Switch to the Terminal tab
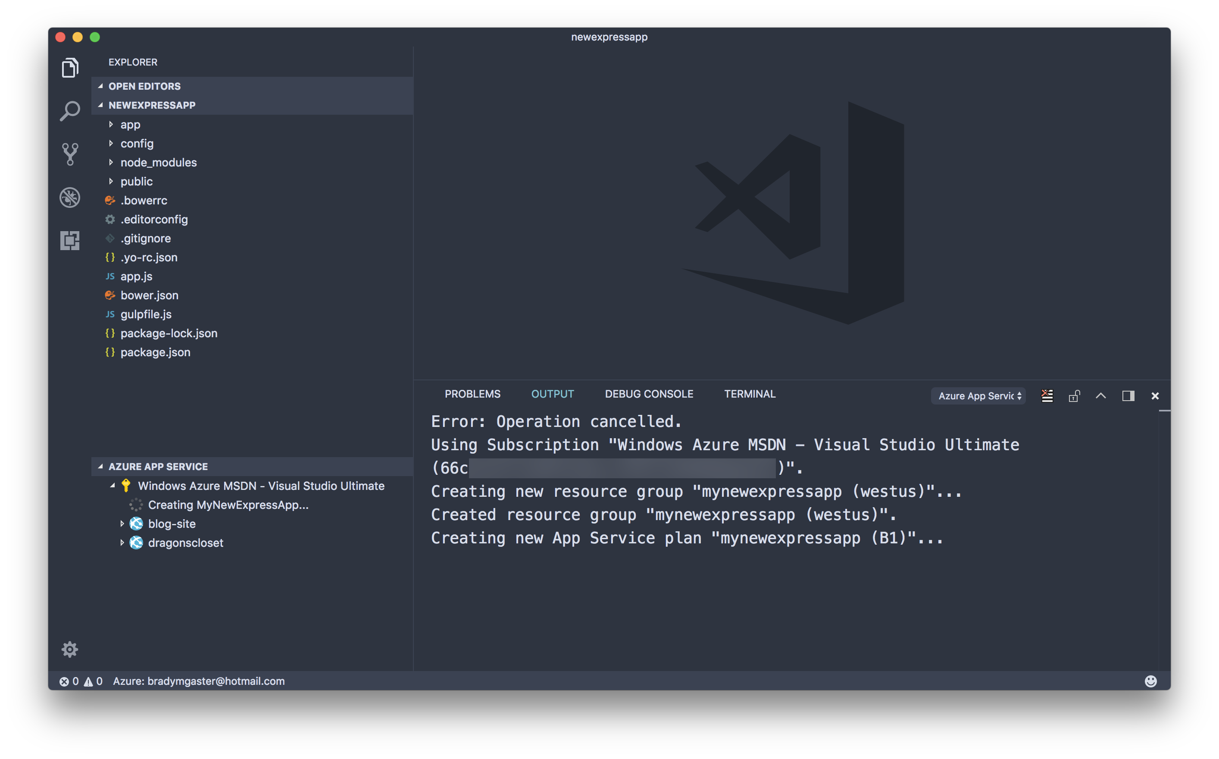The image size is (1219, 759). [750, 394]
